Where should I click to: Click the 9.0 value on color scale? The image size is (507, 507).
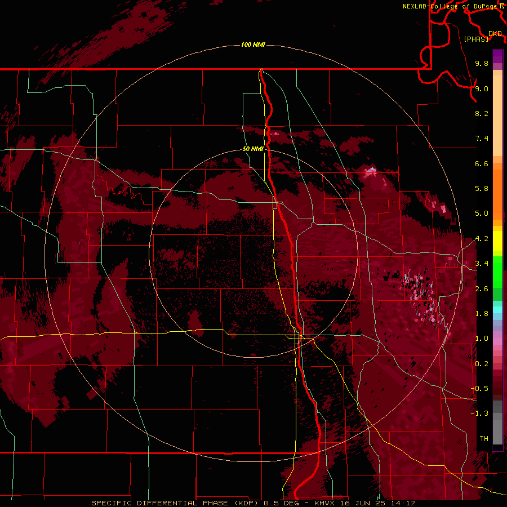coord(482,88)
